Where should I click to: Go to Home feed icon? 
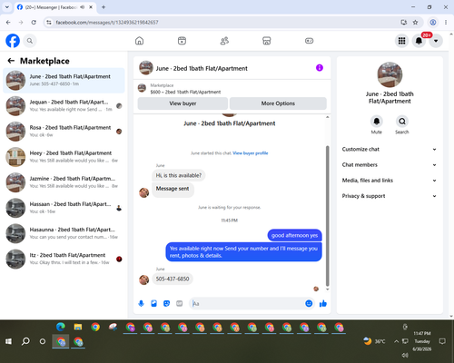point(139,41)
